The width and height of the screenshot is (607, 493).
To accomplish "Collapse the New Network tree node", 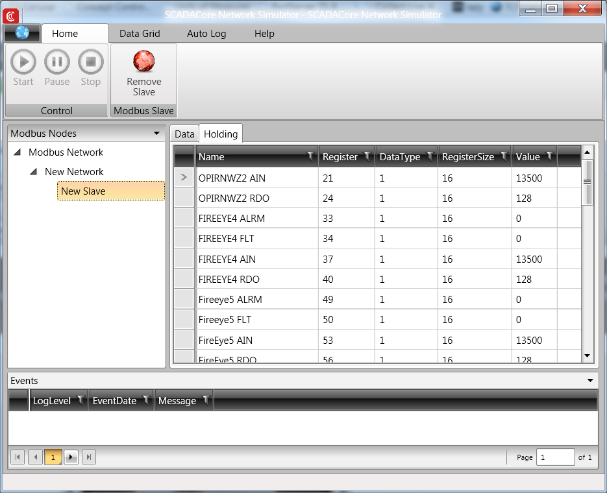I will pos(34,172).
